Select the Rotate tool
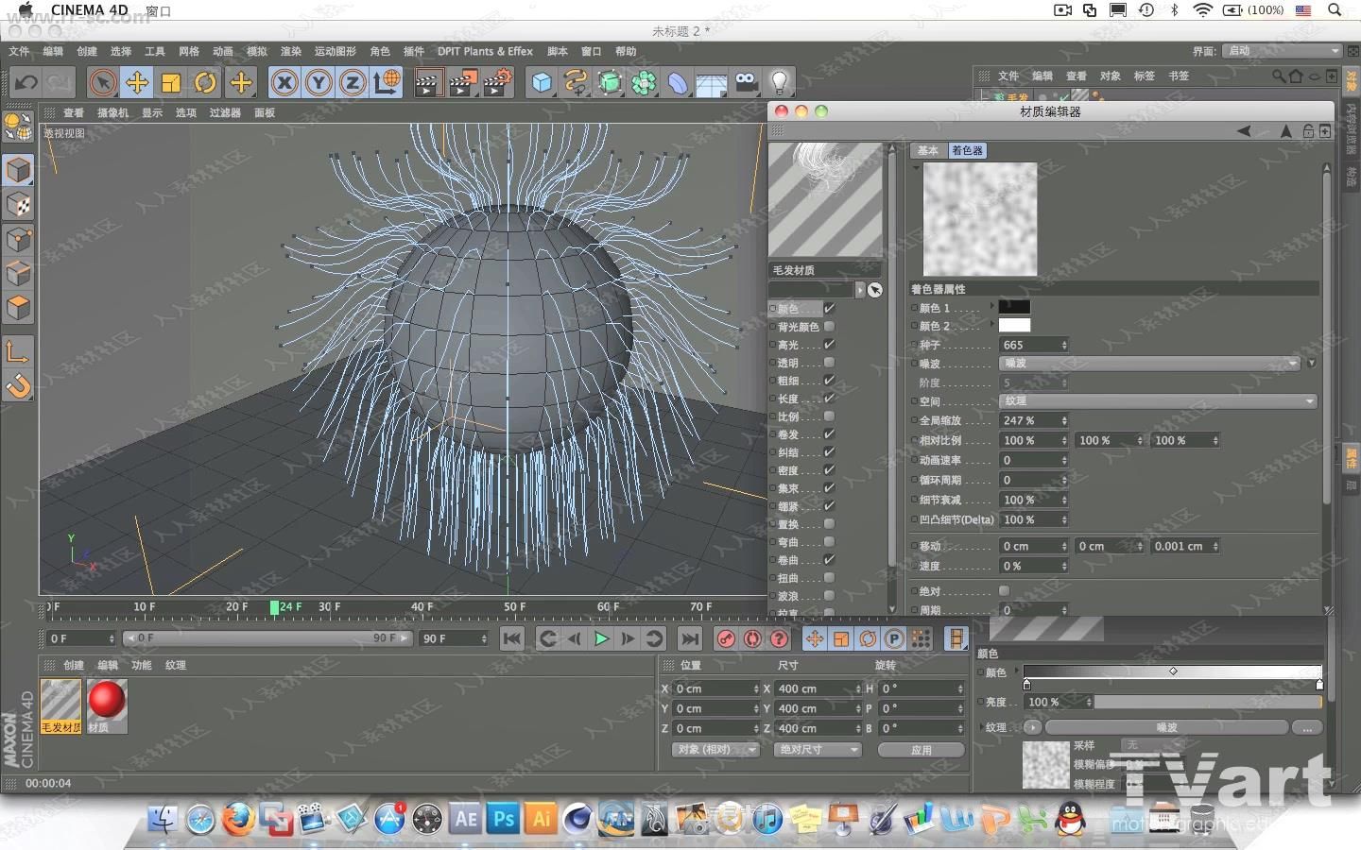This screenshot has height=850, width=1361. pos(205,82)
